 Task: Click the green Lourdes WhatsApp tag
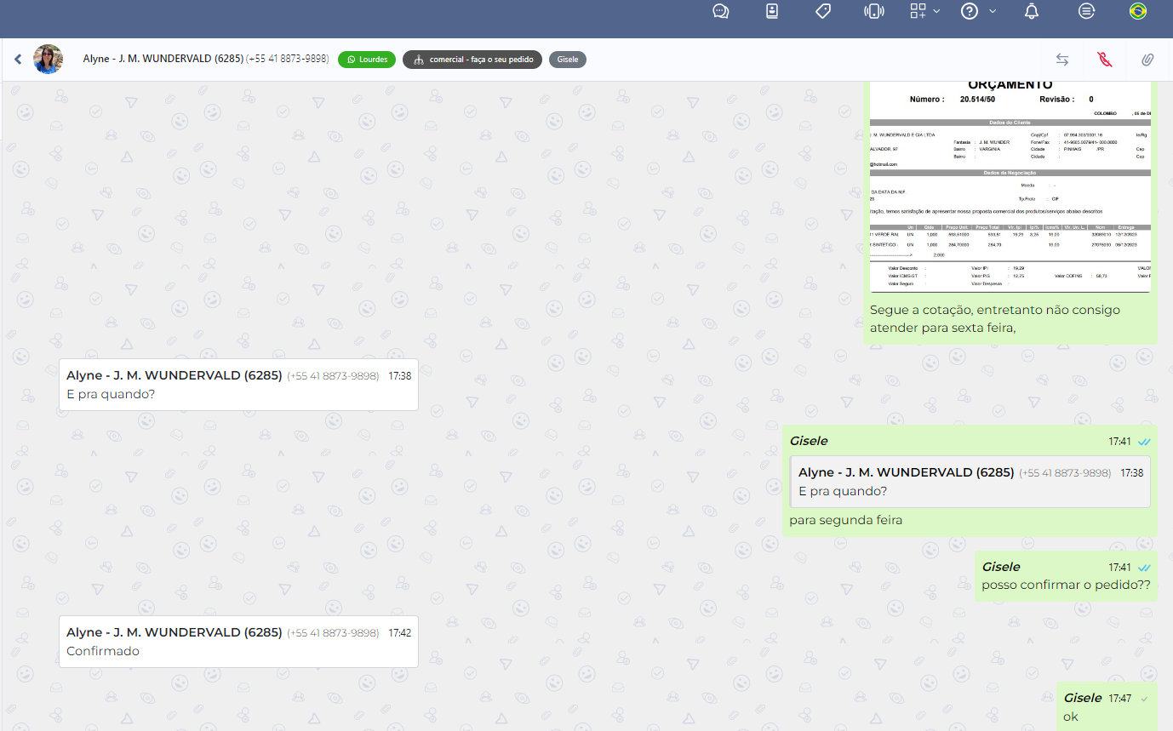[367, 60]
